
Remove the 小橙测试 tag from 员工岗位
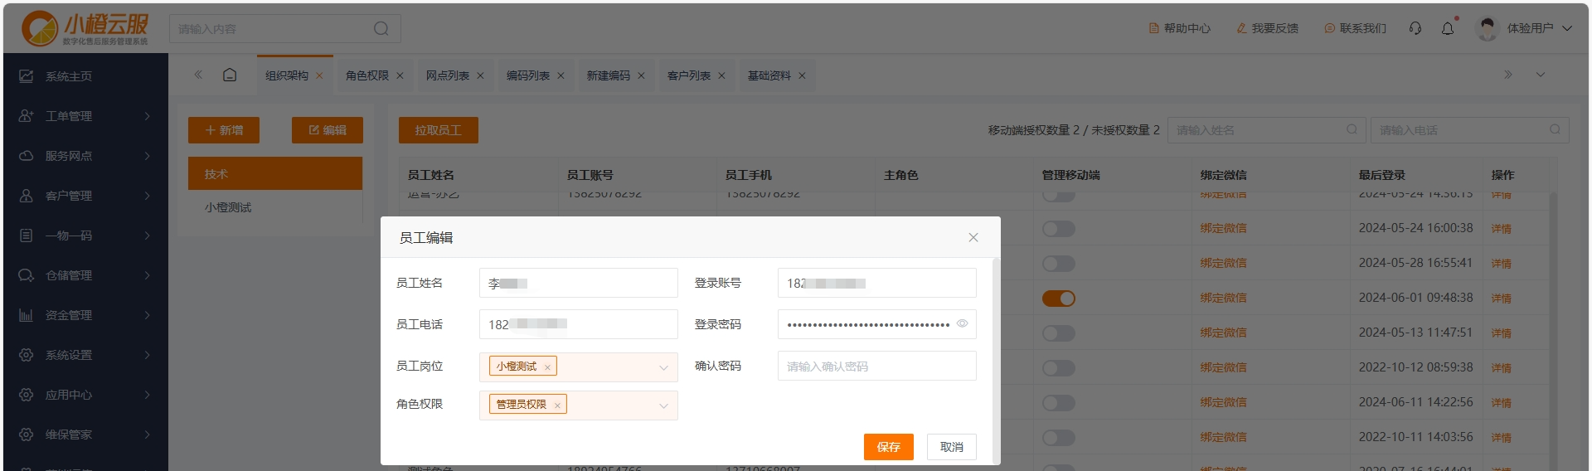point(547,367)
